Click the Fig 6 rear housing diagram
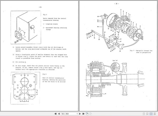Image resolution: width=158 pixels, height=116 pixels. click(x=25, y=88)
